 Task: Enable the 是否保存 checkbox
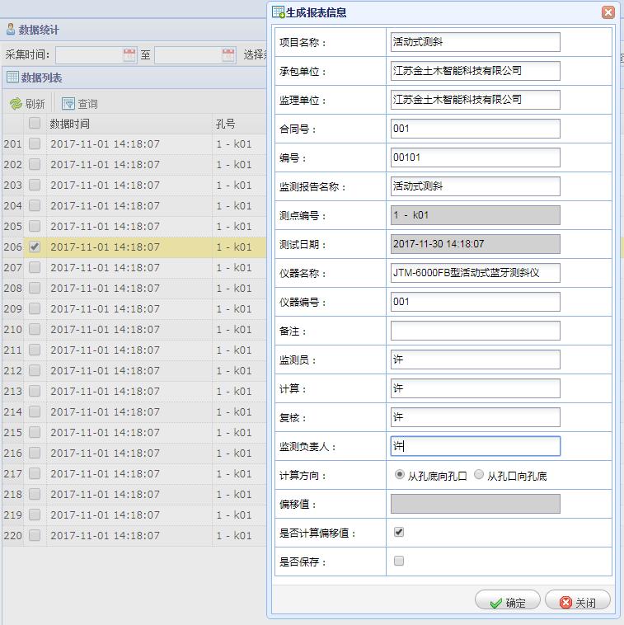tap(399, 562)
